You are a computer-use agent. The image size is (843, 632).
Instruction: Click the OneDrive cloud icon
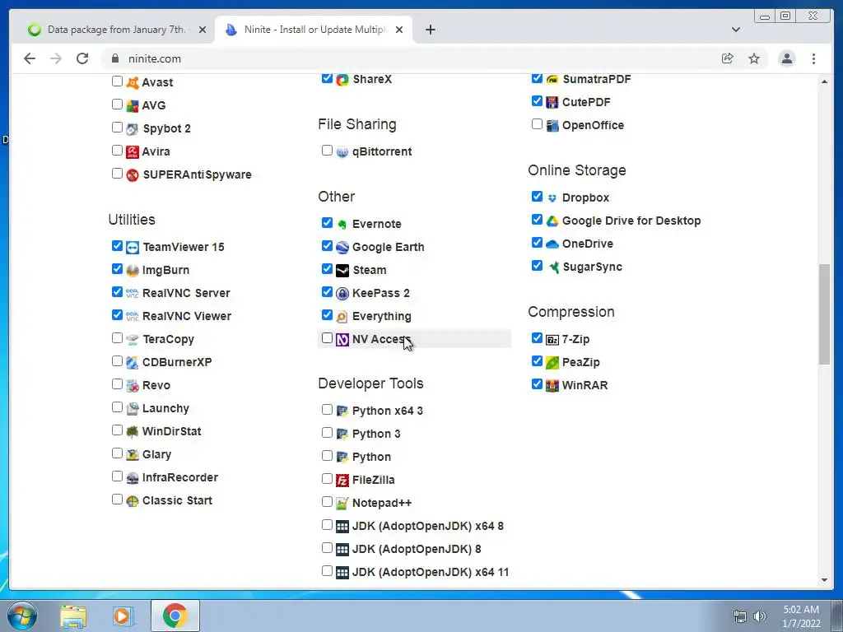(552, 244)
